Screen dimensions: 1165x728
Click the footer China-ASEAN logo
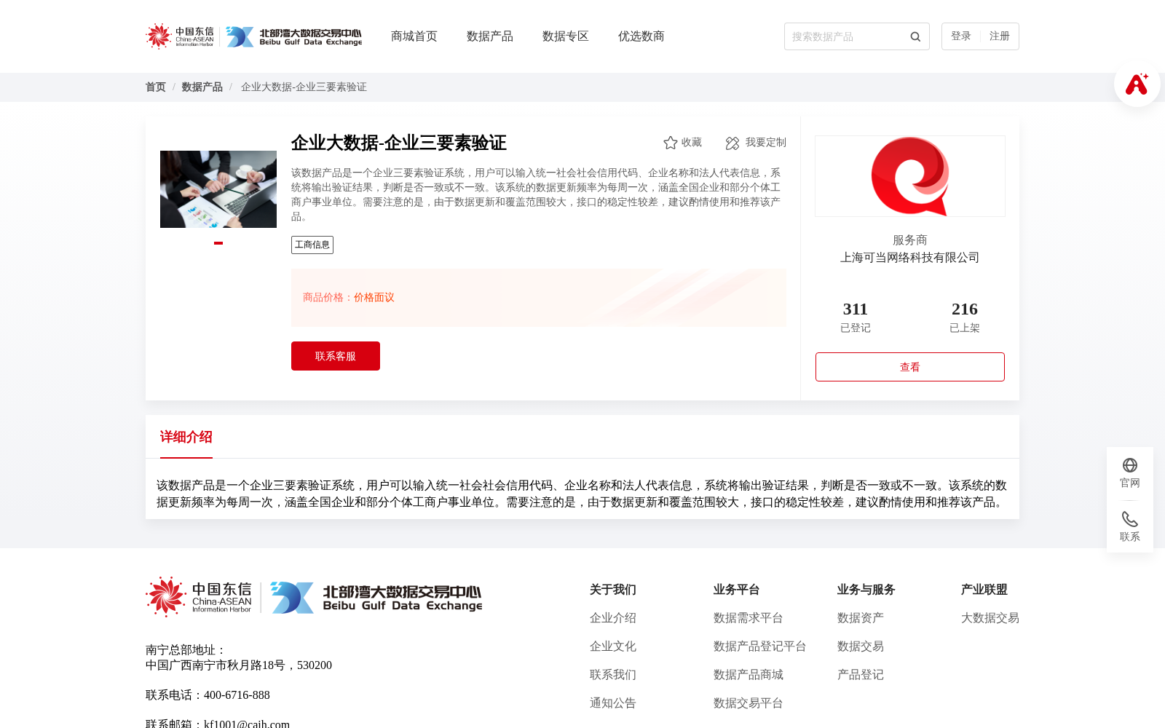click(199, 597)
